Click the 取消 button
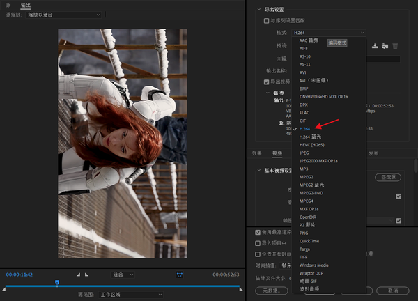Screen dimensions: 418x301 coord(393,290)
